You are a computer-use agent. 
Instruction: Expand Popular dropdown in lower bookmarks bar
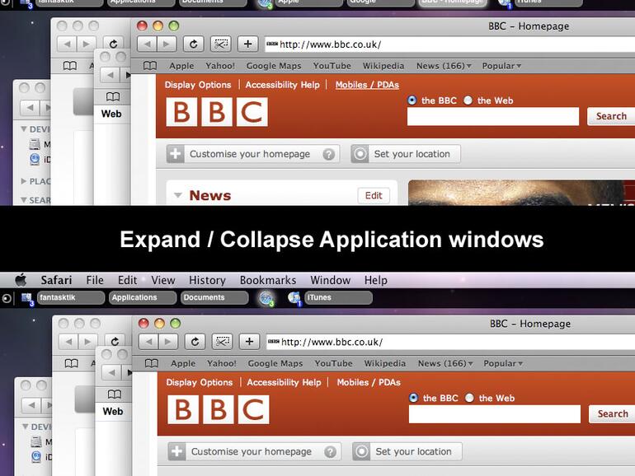(503, 363)
